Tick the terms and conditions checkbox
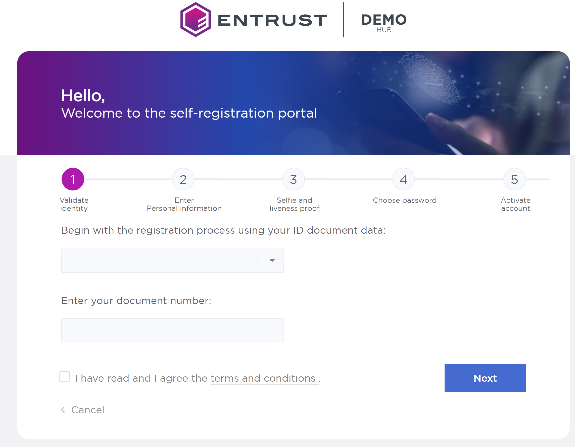575x447 pixels. click(65, 376)
